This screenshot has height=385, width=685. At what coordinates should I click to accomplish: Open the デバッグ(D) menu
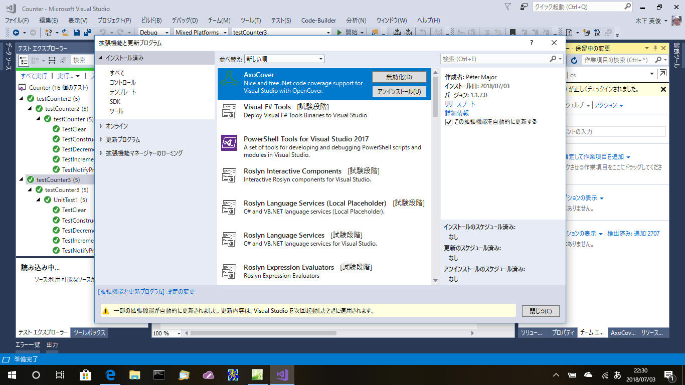pos(185,21)
